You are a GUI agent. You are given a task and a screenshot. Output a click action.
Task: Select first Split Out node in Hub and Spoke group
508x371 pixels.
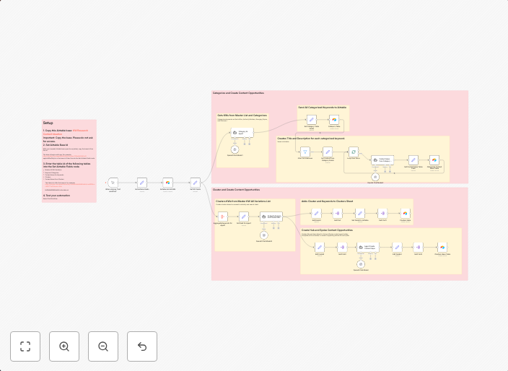[x=342, y=248]
